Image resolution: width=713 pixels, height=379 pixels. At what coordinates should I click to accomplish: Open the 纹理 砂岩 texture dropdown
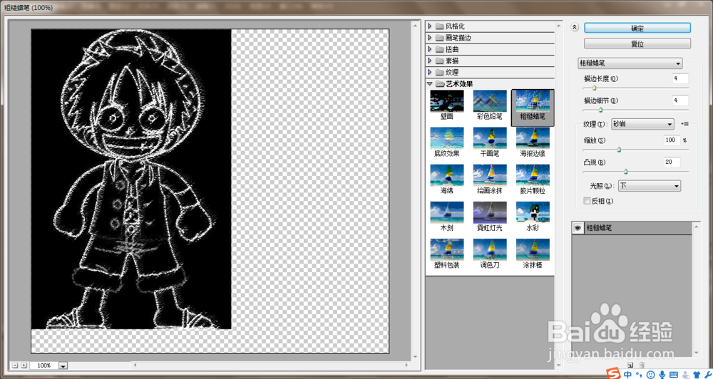coord(642,124)
